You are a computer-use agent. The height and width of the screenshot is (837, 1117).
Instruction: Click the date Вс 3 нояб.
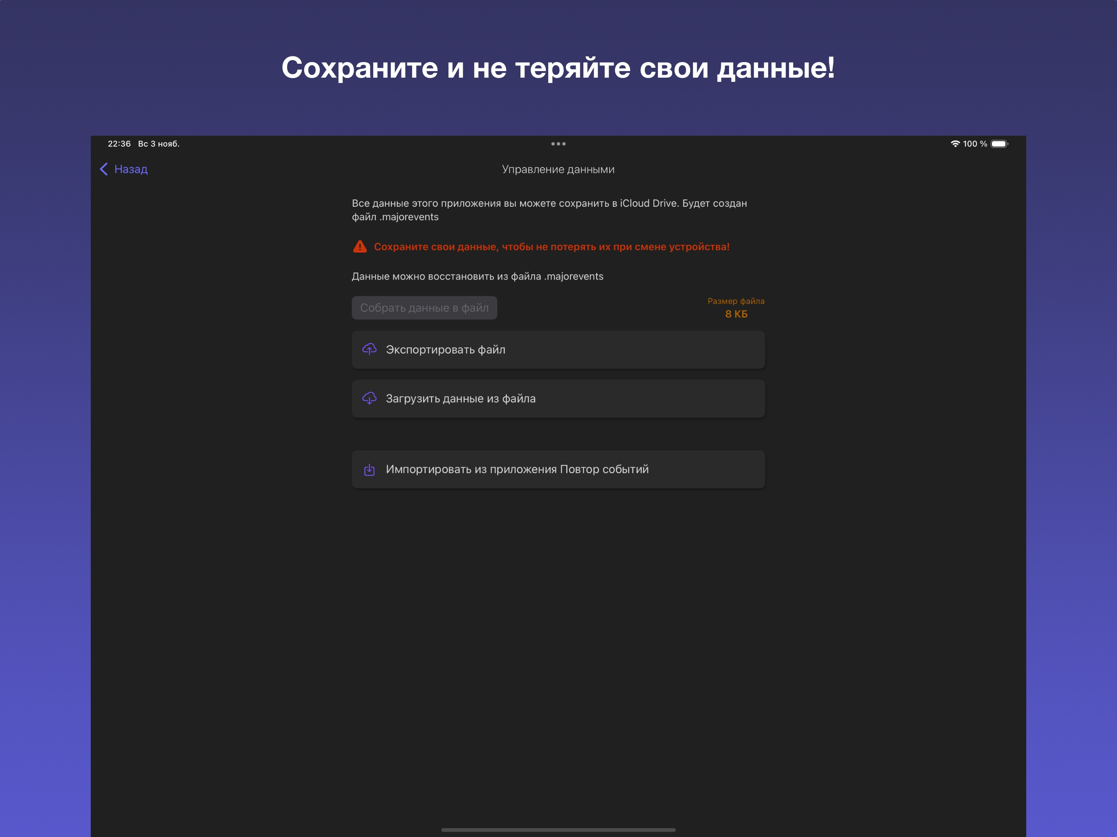159,144
